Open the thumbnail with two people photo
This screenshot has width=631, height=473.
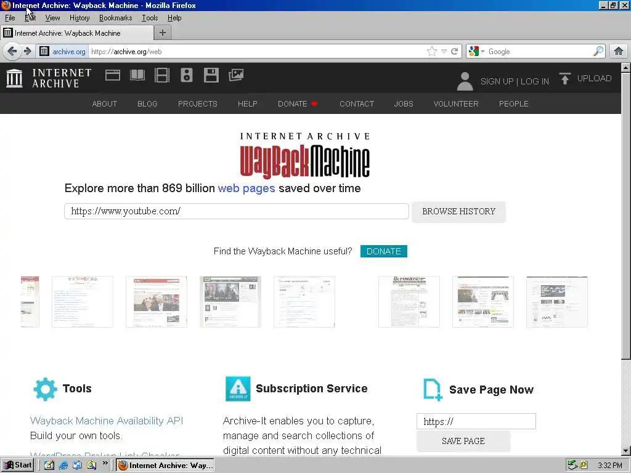157,302
